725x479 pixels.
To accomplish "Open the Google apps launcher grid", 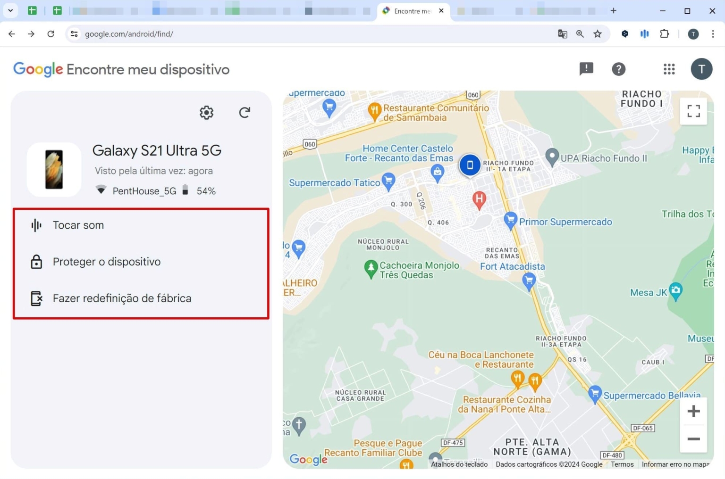I will click(x=669, y=69).
